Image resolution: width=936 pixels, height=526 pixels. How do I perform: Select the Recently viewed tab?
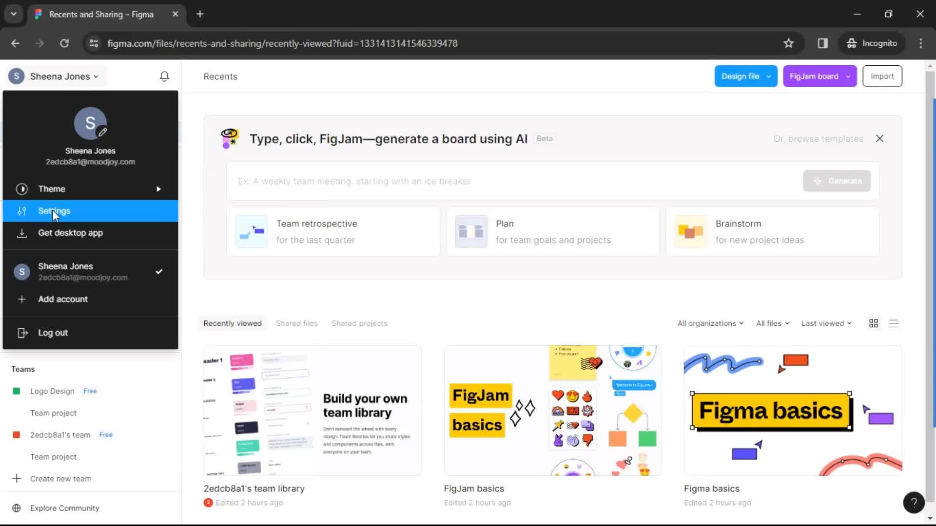click(x=233, y=323)
